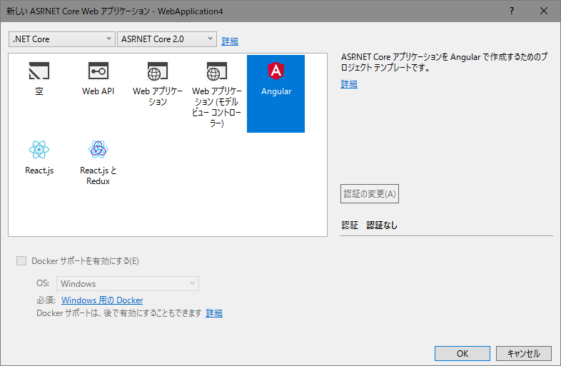This screenshot has width=561, height=366.
Task: Pick the React.js と Redux template icon
Action: 98,150
